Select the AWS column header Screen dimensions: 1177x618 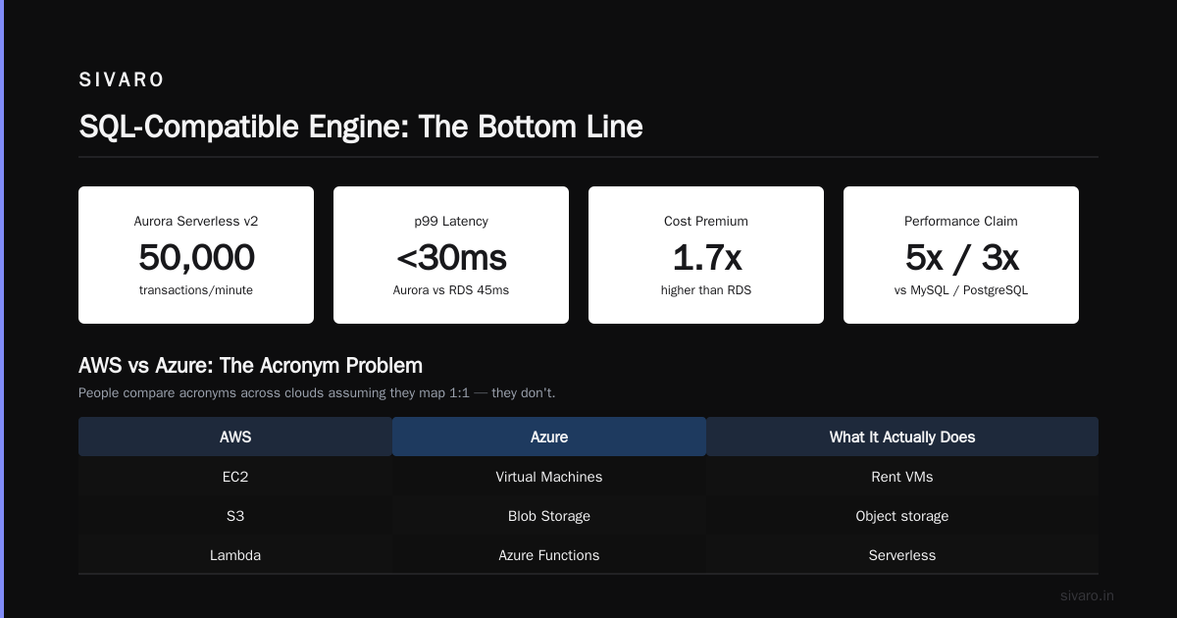point(235,437)
